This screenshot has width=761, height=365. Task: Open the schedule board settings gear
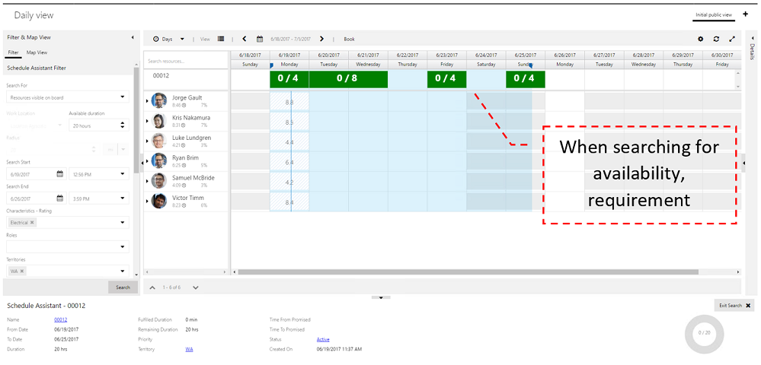point(701,39)
